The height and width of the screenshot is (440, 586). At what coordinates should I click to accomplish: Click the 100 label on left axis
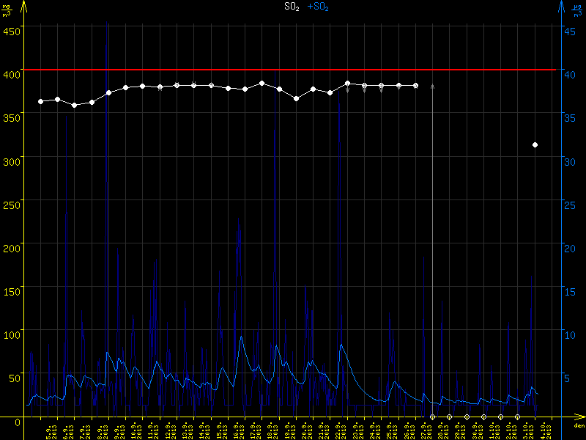coord(11,335)
